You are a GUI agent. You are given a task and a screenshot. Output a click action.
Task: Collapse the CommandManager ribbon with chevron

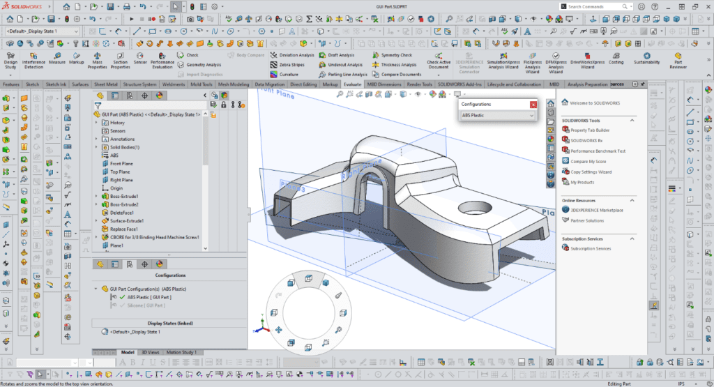[x=709, y=75]
